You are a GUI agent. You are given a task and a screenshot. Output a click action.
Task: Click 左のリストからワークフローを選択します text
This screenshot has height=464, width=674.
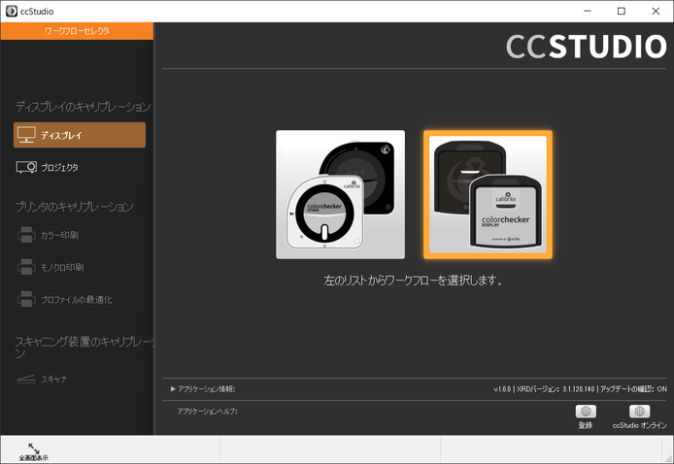coord(413,281)
